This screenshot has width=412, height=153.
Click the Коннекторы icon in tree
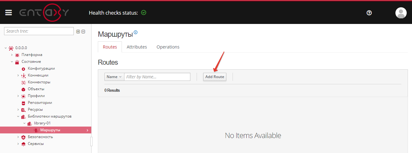pyautogui.click(x=23, y=82)
